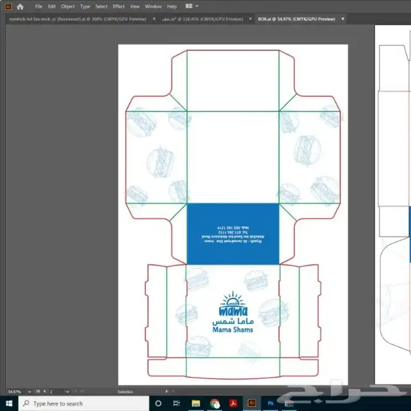Image resolution: width=411 pixels, height=411 pixels.
Task: Open Cortana from the taskbar
Action: coord(159,404)
